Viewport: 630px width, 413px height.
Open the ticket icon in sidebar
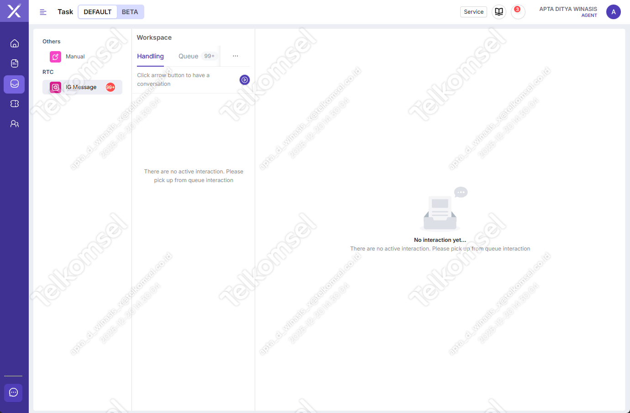[x=15, y=104]
